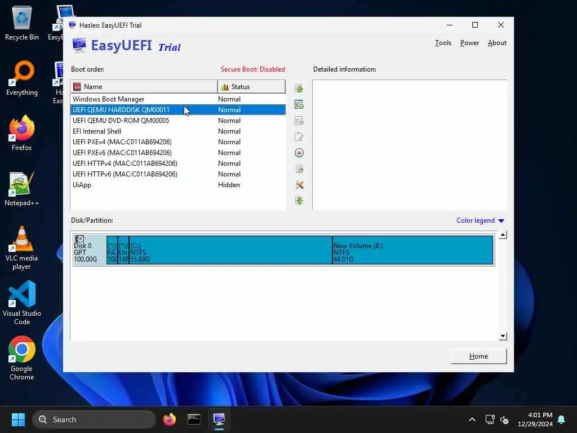Open the notifications bell
The image size is (577, 433).
click(x=562, y=419)
